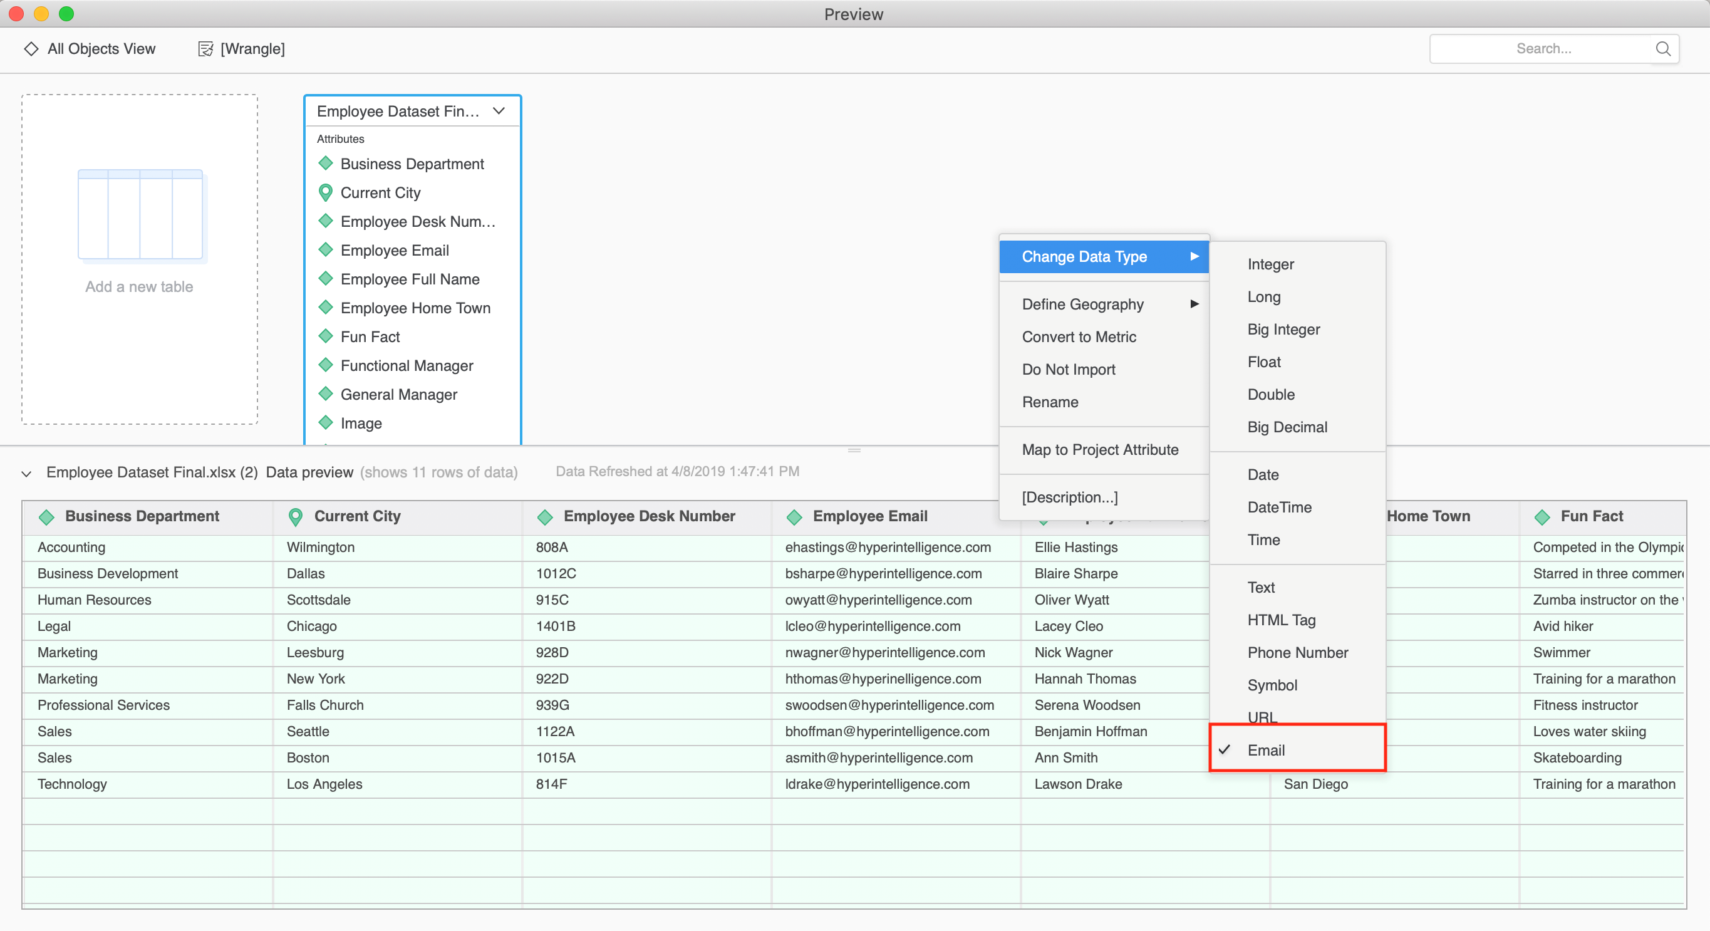This screenshot has height=931, width=1710.
Task: Choose the Text data type option
Action: tap(1261, 587)
